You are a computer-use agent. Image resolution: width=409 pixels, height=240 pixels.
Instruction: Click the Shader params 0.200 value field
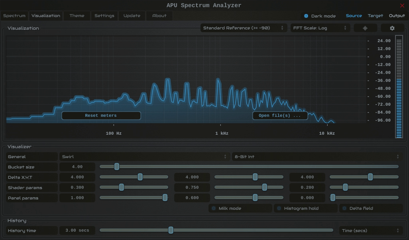pyautogui.click(x=307, y=188)
